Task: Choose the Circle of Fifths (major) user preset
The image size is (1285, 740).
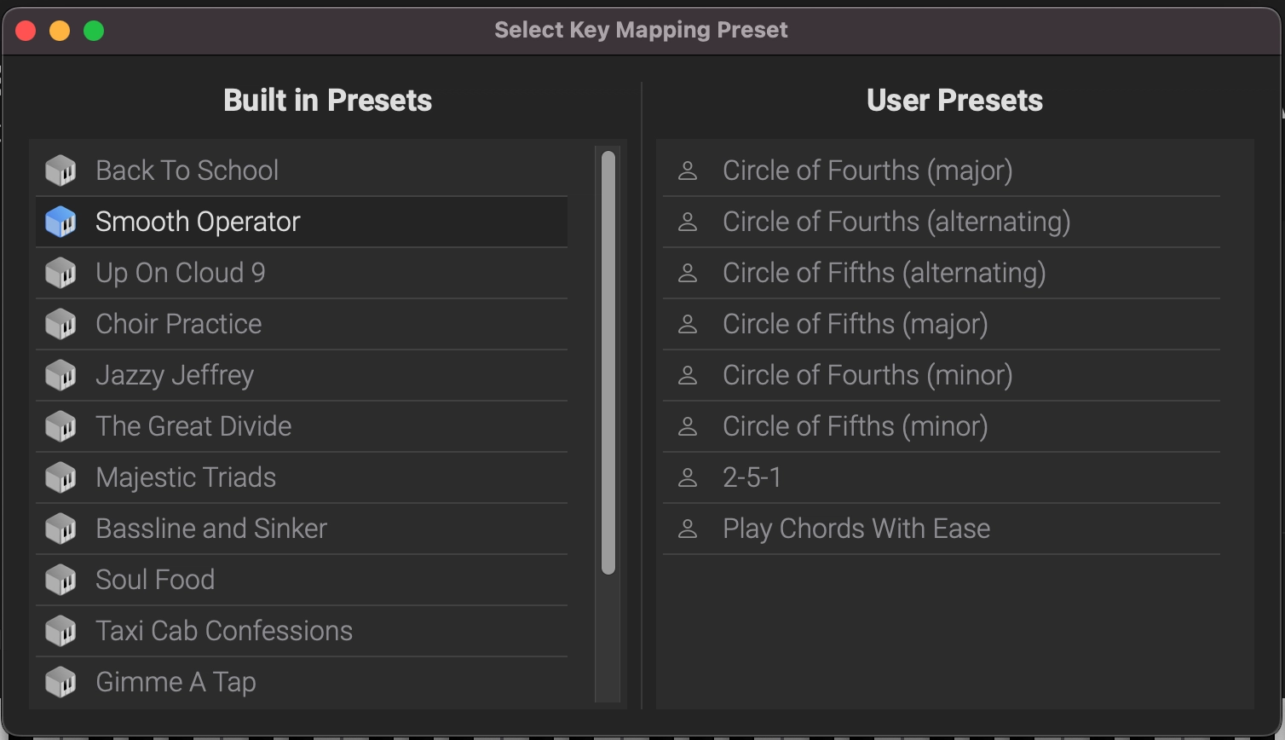Action: 855,324
